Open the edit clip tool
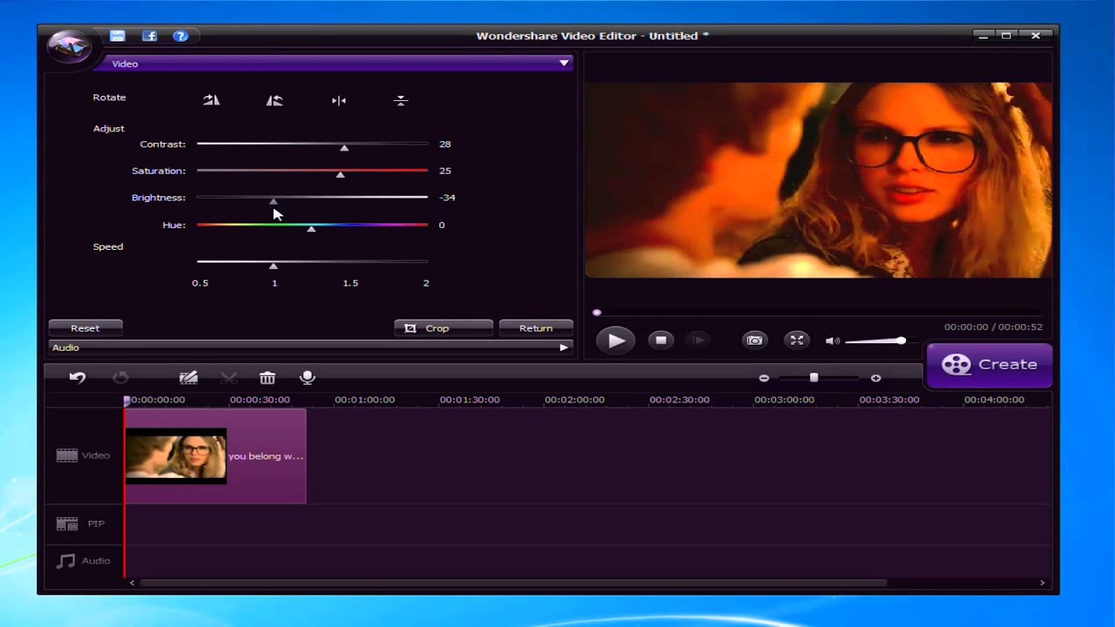Viewport: 1115px width, 627px height. 188,377
